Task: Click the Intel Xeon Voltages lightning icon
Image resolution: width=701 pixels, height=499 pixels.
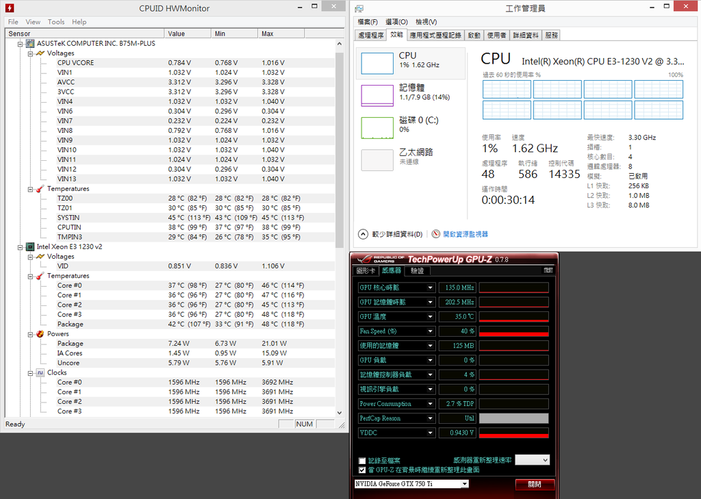Action: tap(40, 257)
